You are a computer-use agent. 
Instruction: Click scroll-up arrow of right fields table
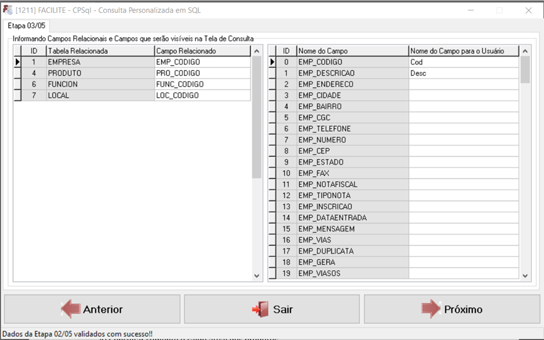pos(525,51)
